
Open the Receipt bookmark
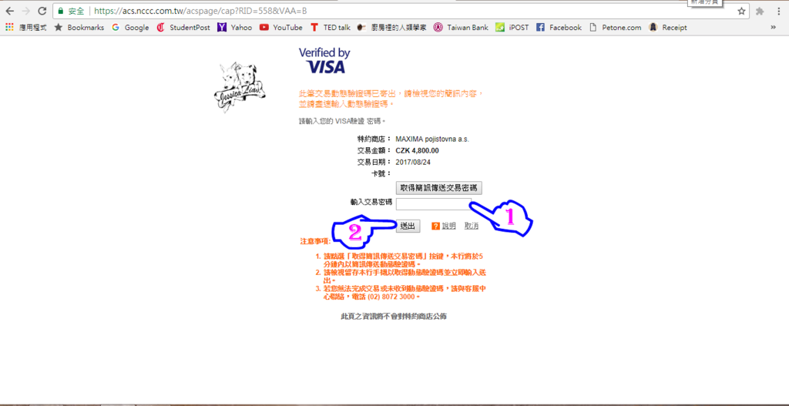668,28
